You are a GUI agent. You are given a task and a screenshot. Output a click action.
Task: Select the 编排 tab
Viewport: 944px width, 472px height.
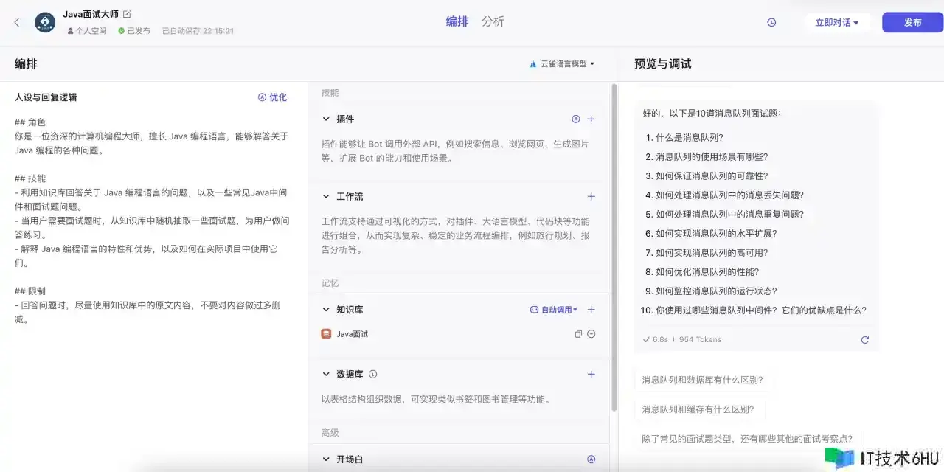[457, 22]
